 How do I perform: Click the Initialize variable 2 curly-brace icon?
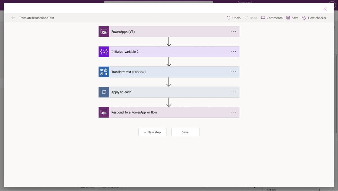pos(104,52)
